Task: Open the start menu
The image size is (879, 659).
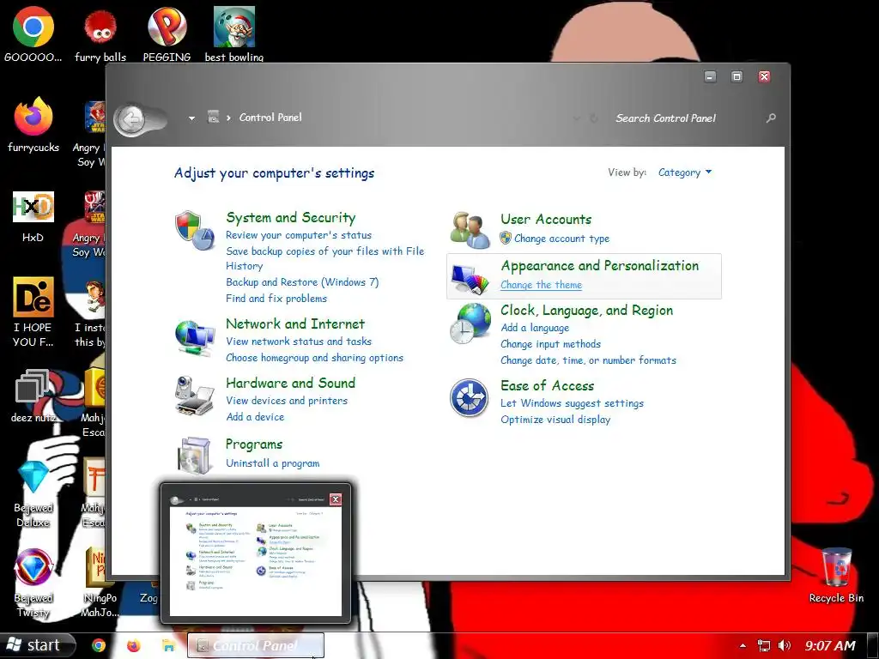Action: point(37,645)
